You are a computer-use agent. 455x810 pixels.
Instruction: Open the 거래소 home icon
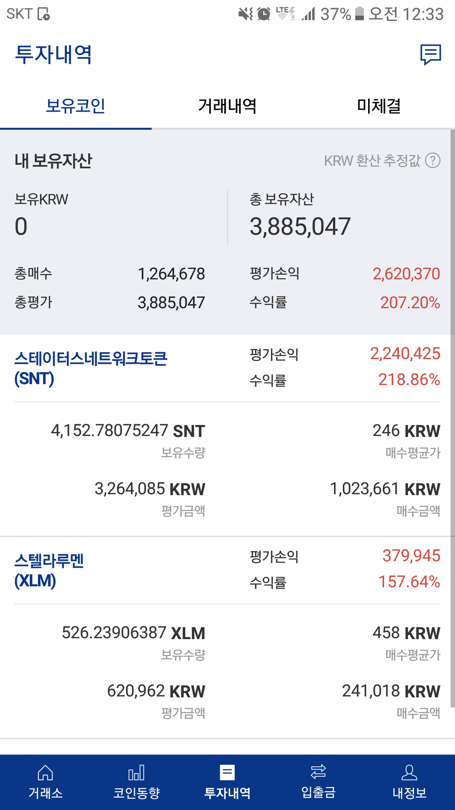click(x=45, y=773)
